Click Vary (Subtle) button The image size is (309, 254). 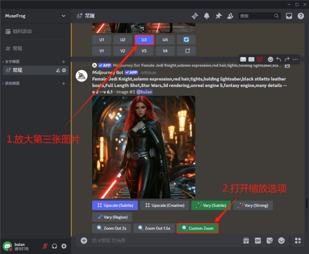coord(211,205)
